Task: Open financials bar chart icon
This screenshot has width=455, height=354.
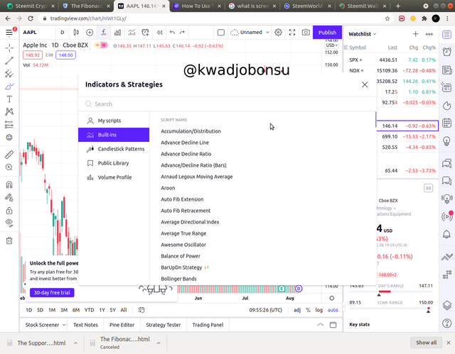Action: [x=117, y=33]
